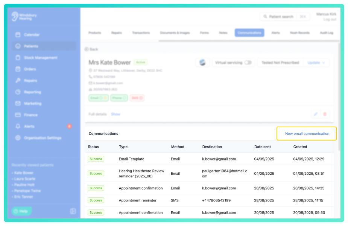Open Repairs wrench icon in sidebar
The width and height of the screenshot is (348, 226).
(x=18, y=81)
